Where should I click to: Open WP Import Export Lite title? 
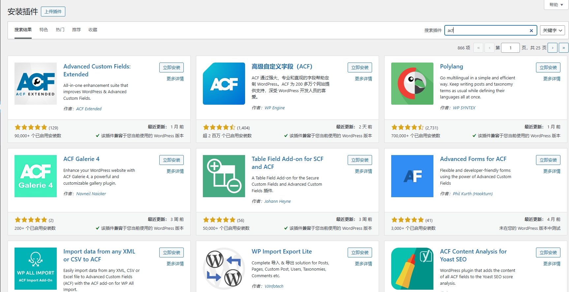pos(282,252)
